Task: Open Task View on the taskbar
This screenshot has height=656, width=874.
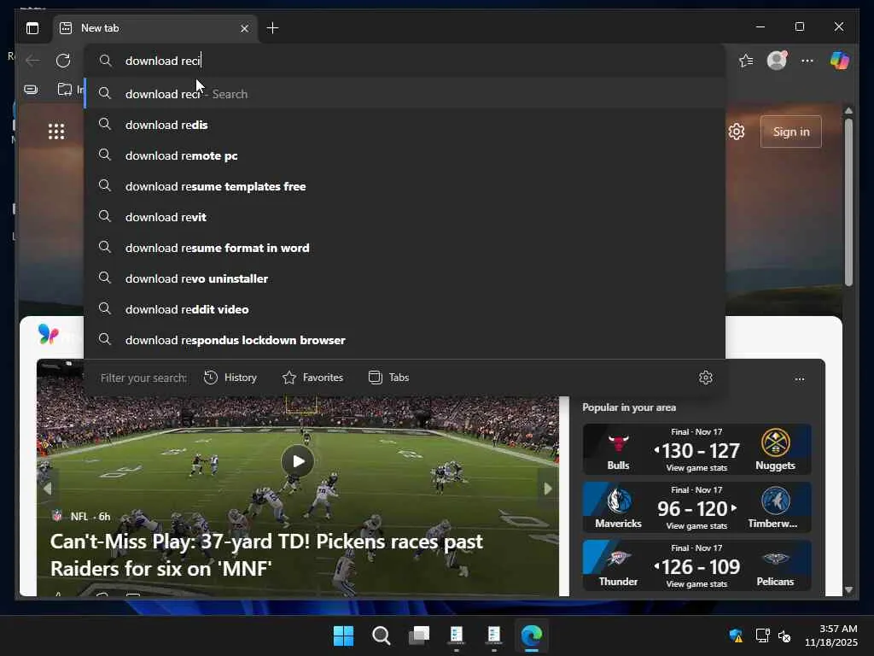Action: [x=419, y=635]
